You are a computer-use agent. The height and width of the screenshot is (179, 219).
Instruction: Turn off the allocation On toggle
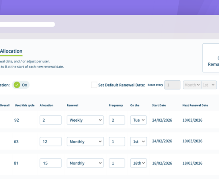21,85
